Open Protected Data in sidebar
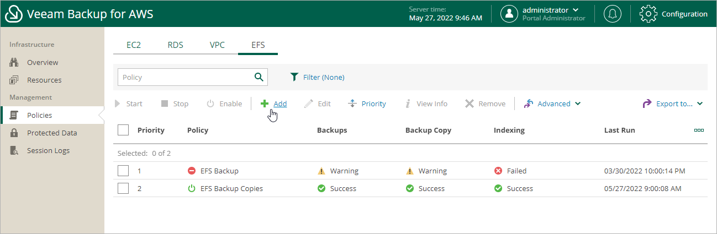 [52, 133]
